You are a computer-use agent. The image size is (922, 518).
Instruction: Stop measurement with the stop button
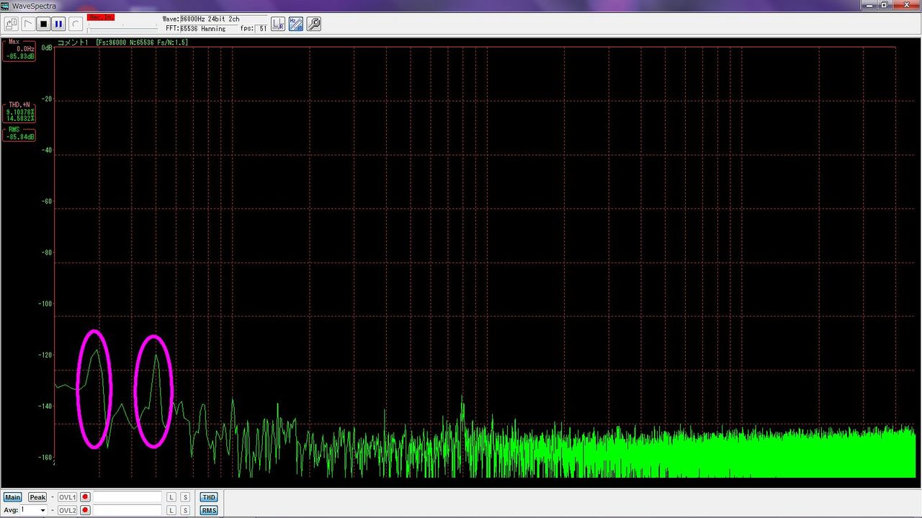point(43,24)
